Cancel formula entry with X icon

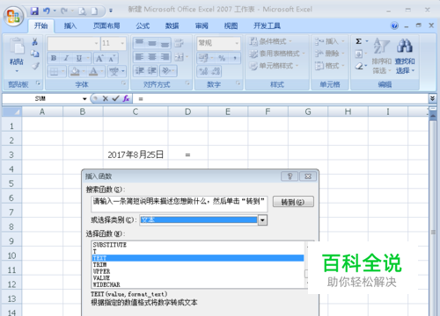(106, 98)
